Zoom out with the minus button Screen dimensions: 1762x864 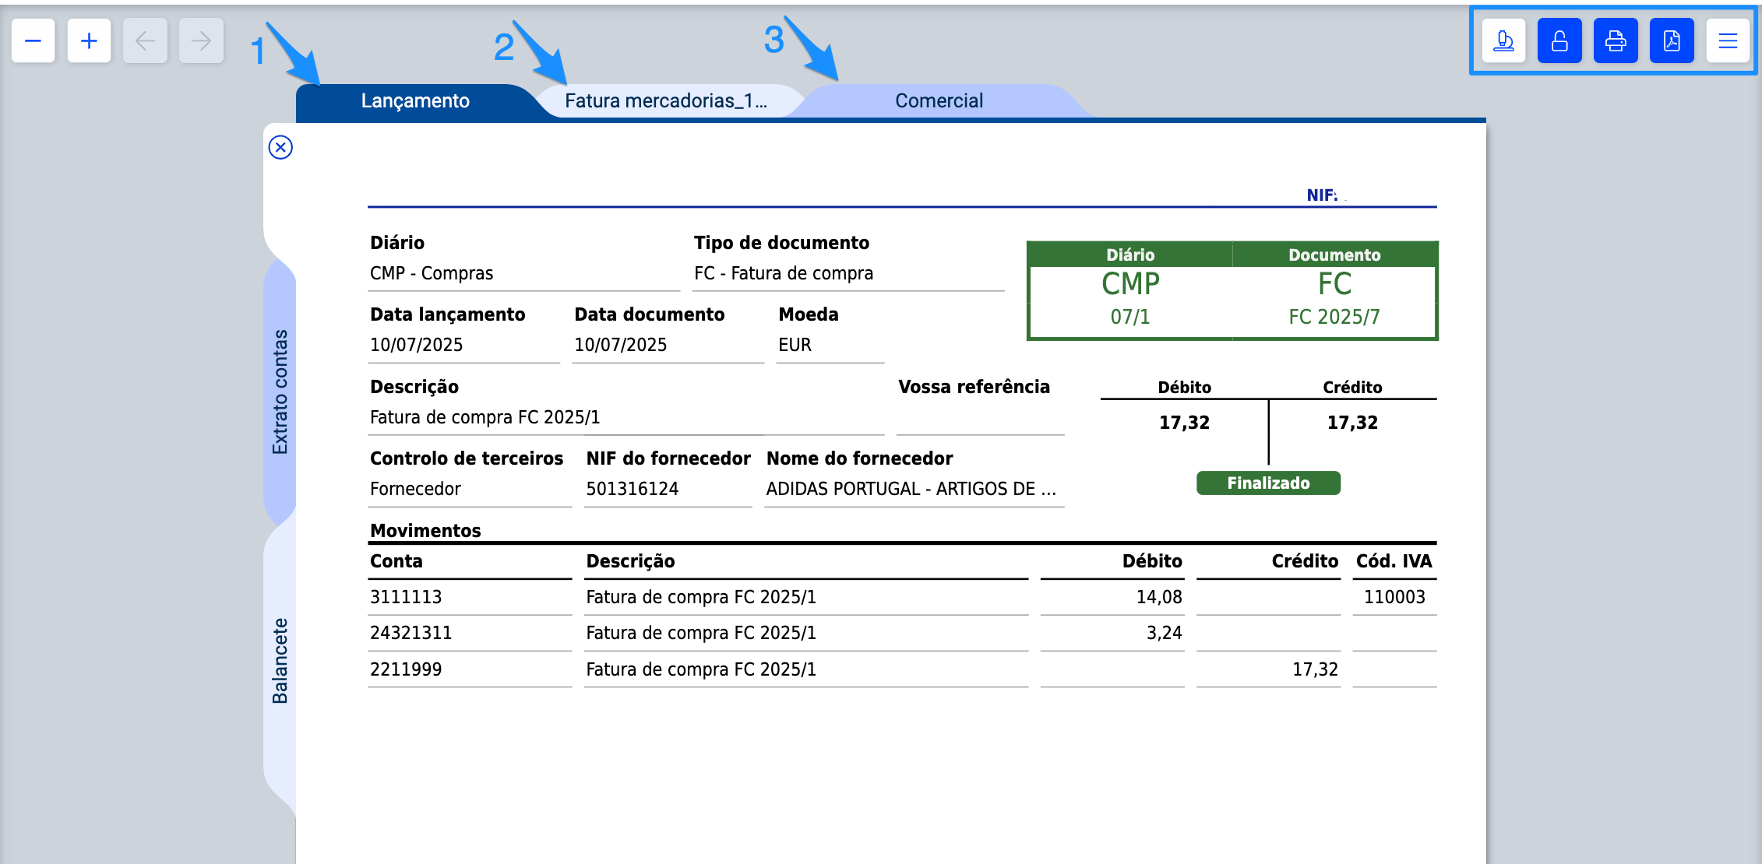point(33,40)
